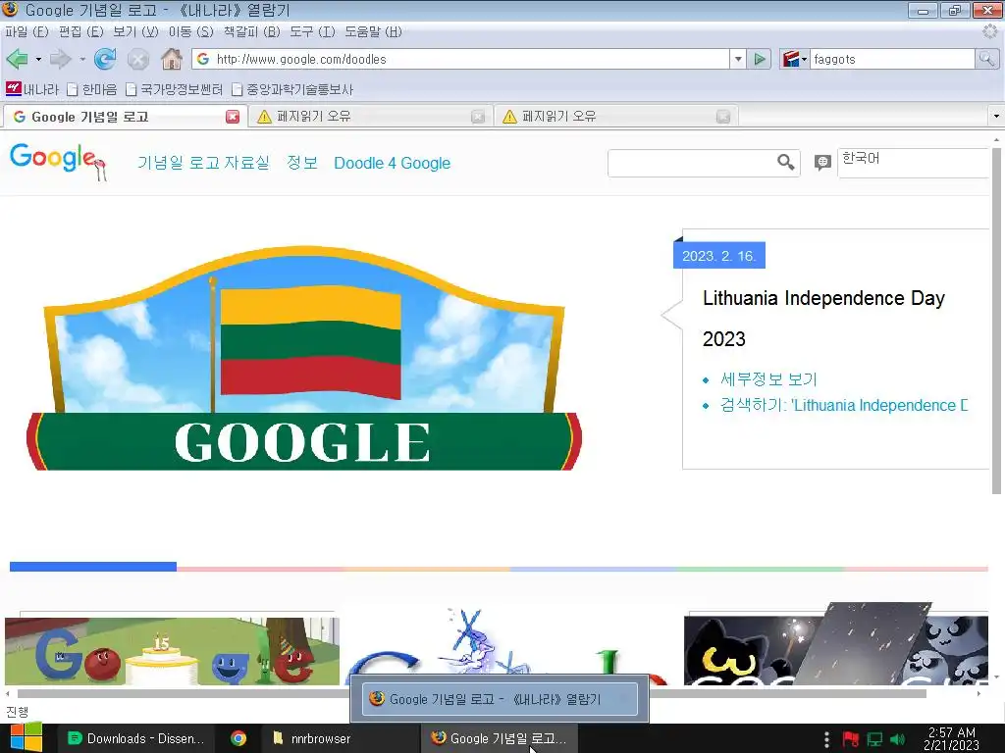Open the 파일 (F) menu
Viewport: 1005px width, 753px height.
point(26,31)
